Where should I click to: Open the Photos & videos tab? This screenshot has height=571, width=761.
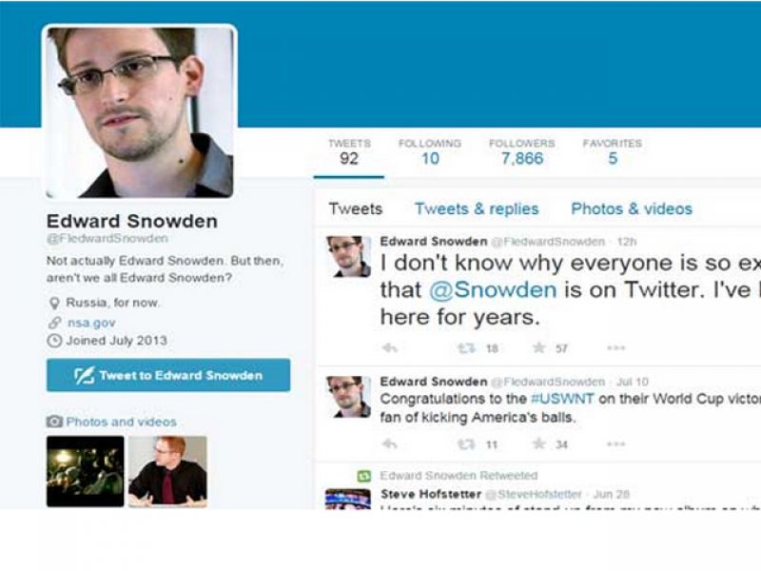632,208
